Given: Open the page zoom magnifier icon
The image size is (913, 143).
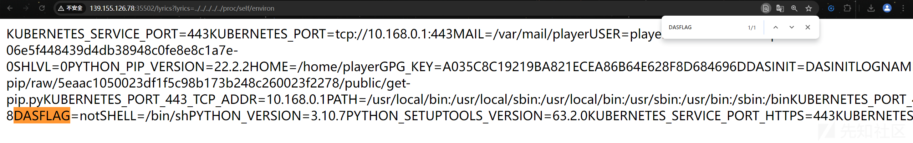Looking at the screenshot, I should pyautogui.click(x=794, y=8).
